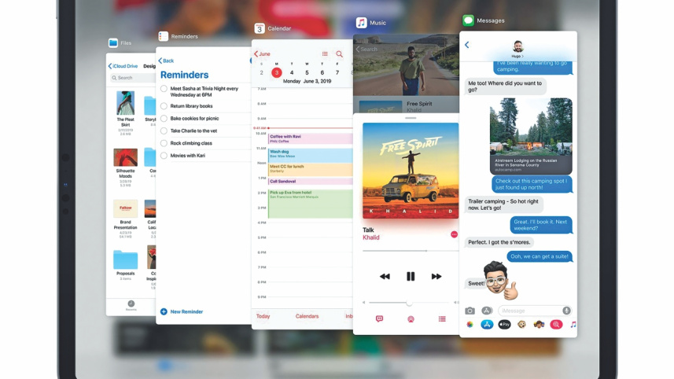Mark Bake cookies for picnic as done
This screenshot has width=674, height=379.
pos(164,118)
